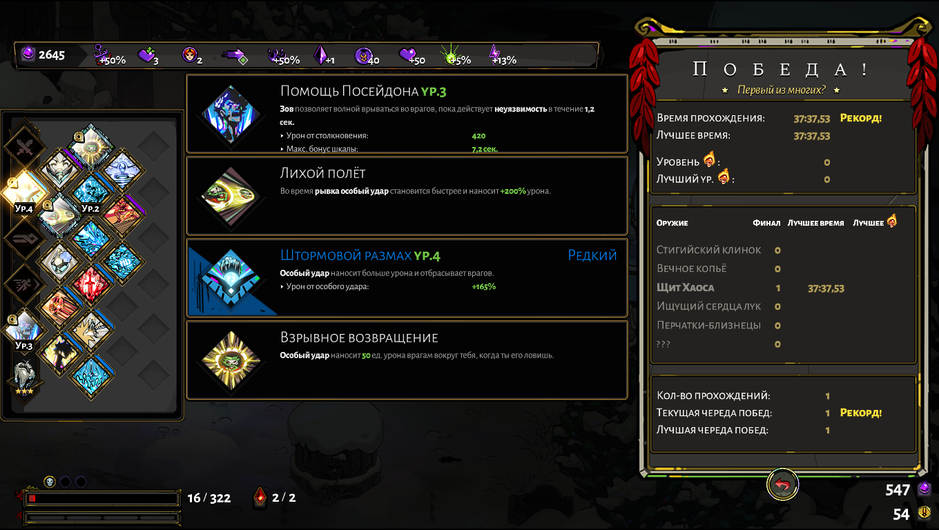The height and width of the screenshot is (530, 939).
Task: Click the death defiance skull icon
Action: click(x=50, y=482)
